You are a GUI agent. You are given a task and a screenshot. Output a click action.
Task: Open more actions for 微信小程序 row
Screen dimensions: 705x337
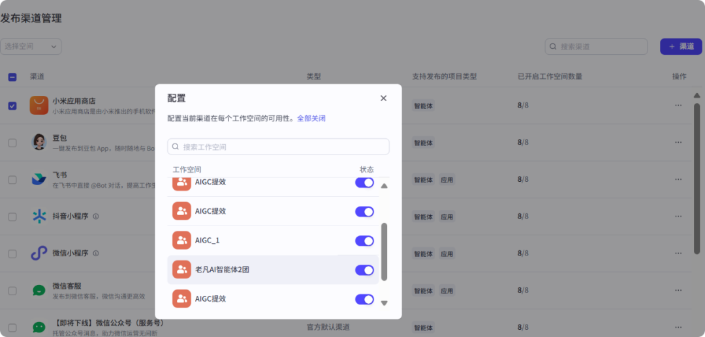click(x=678, y=253)
